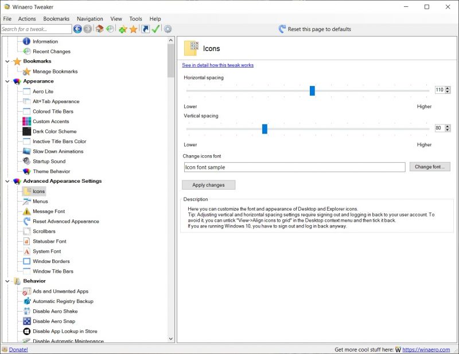The width and height of the screenshot is (459, 354).
Task: Collapse the Appearance tree section
Action: click(x=7, y=81)
